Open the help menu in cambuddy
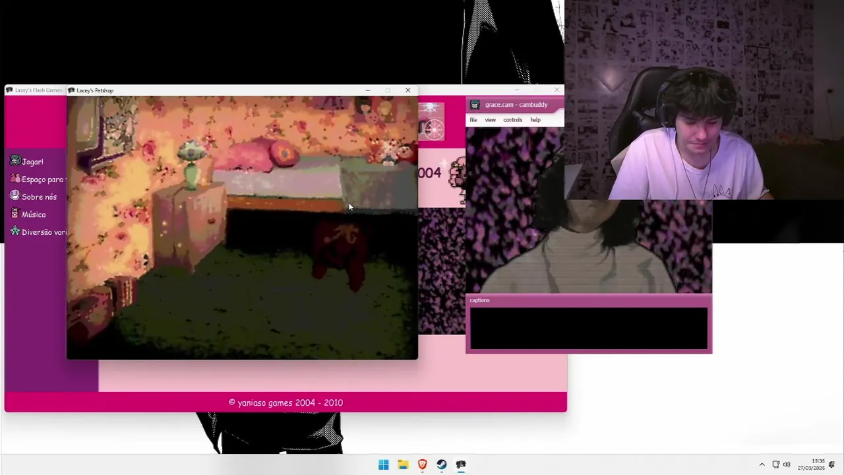Screen dimensions: 844x475 point(535,120)
